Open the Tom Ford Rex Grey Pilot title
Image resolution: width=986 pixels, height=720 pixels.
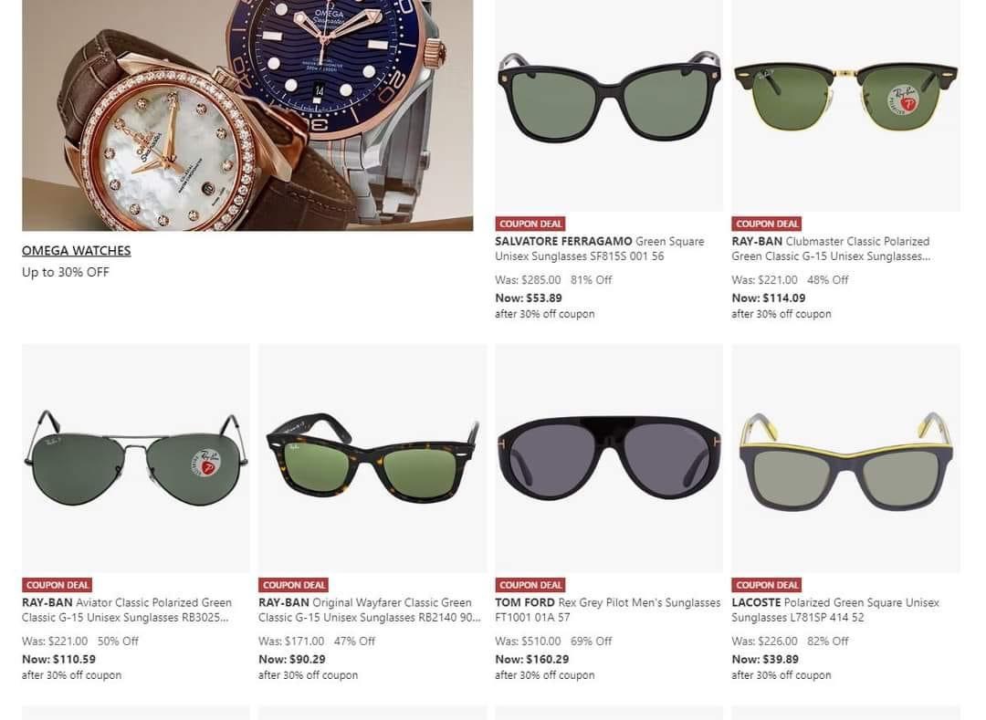607,610
